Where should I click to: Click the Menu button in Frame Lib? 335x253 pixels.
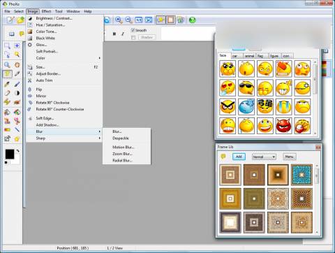click(x=290, y=157)
